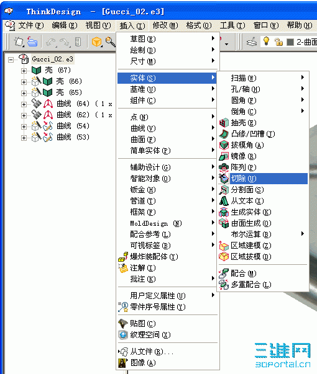Select 区域拔模 (D) command
The image size is (317, 374).
[x=263, y=257]
